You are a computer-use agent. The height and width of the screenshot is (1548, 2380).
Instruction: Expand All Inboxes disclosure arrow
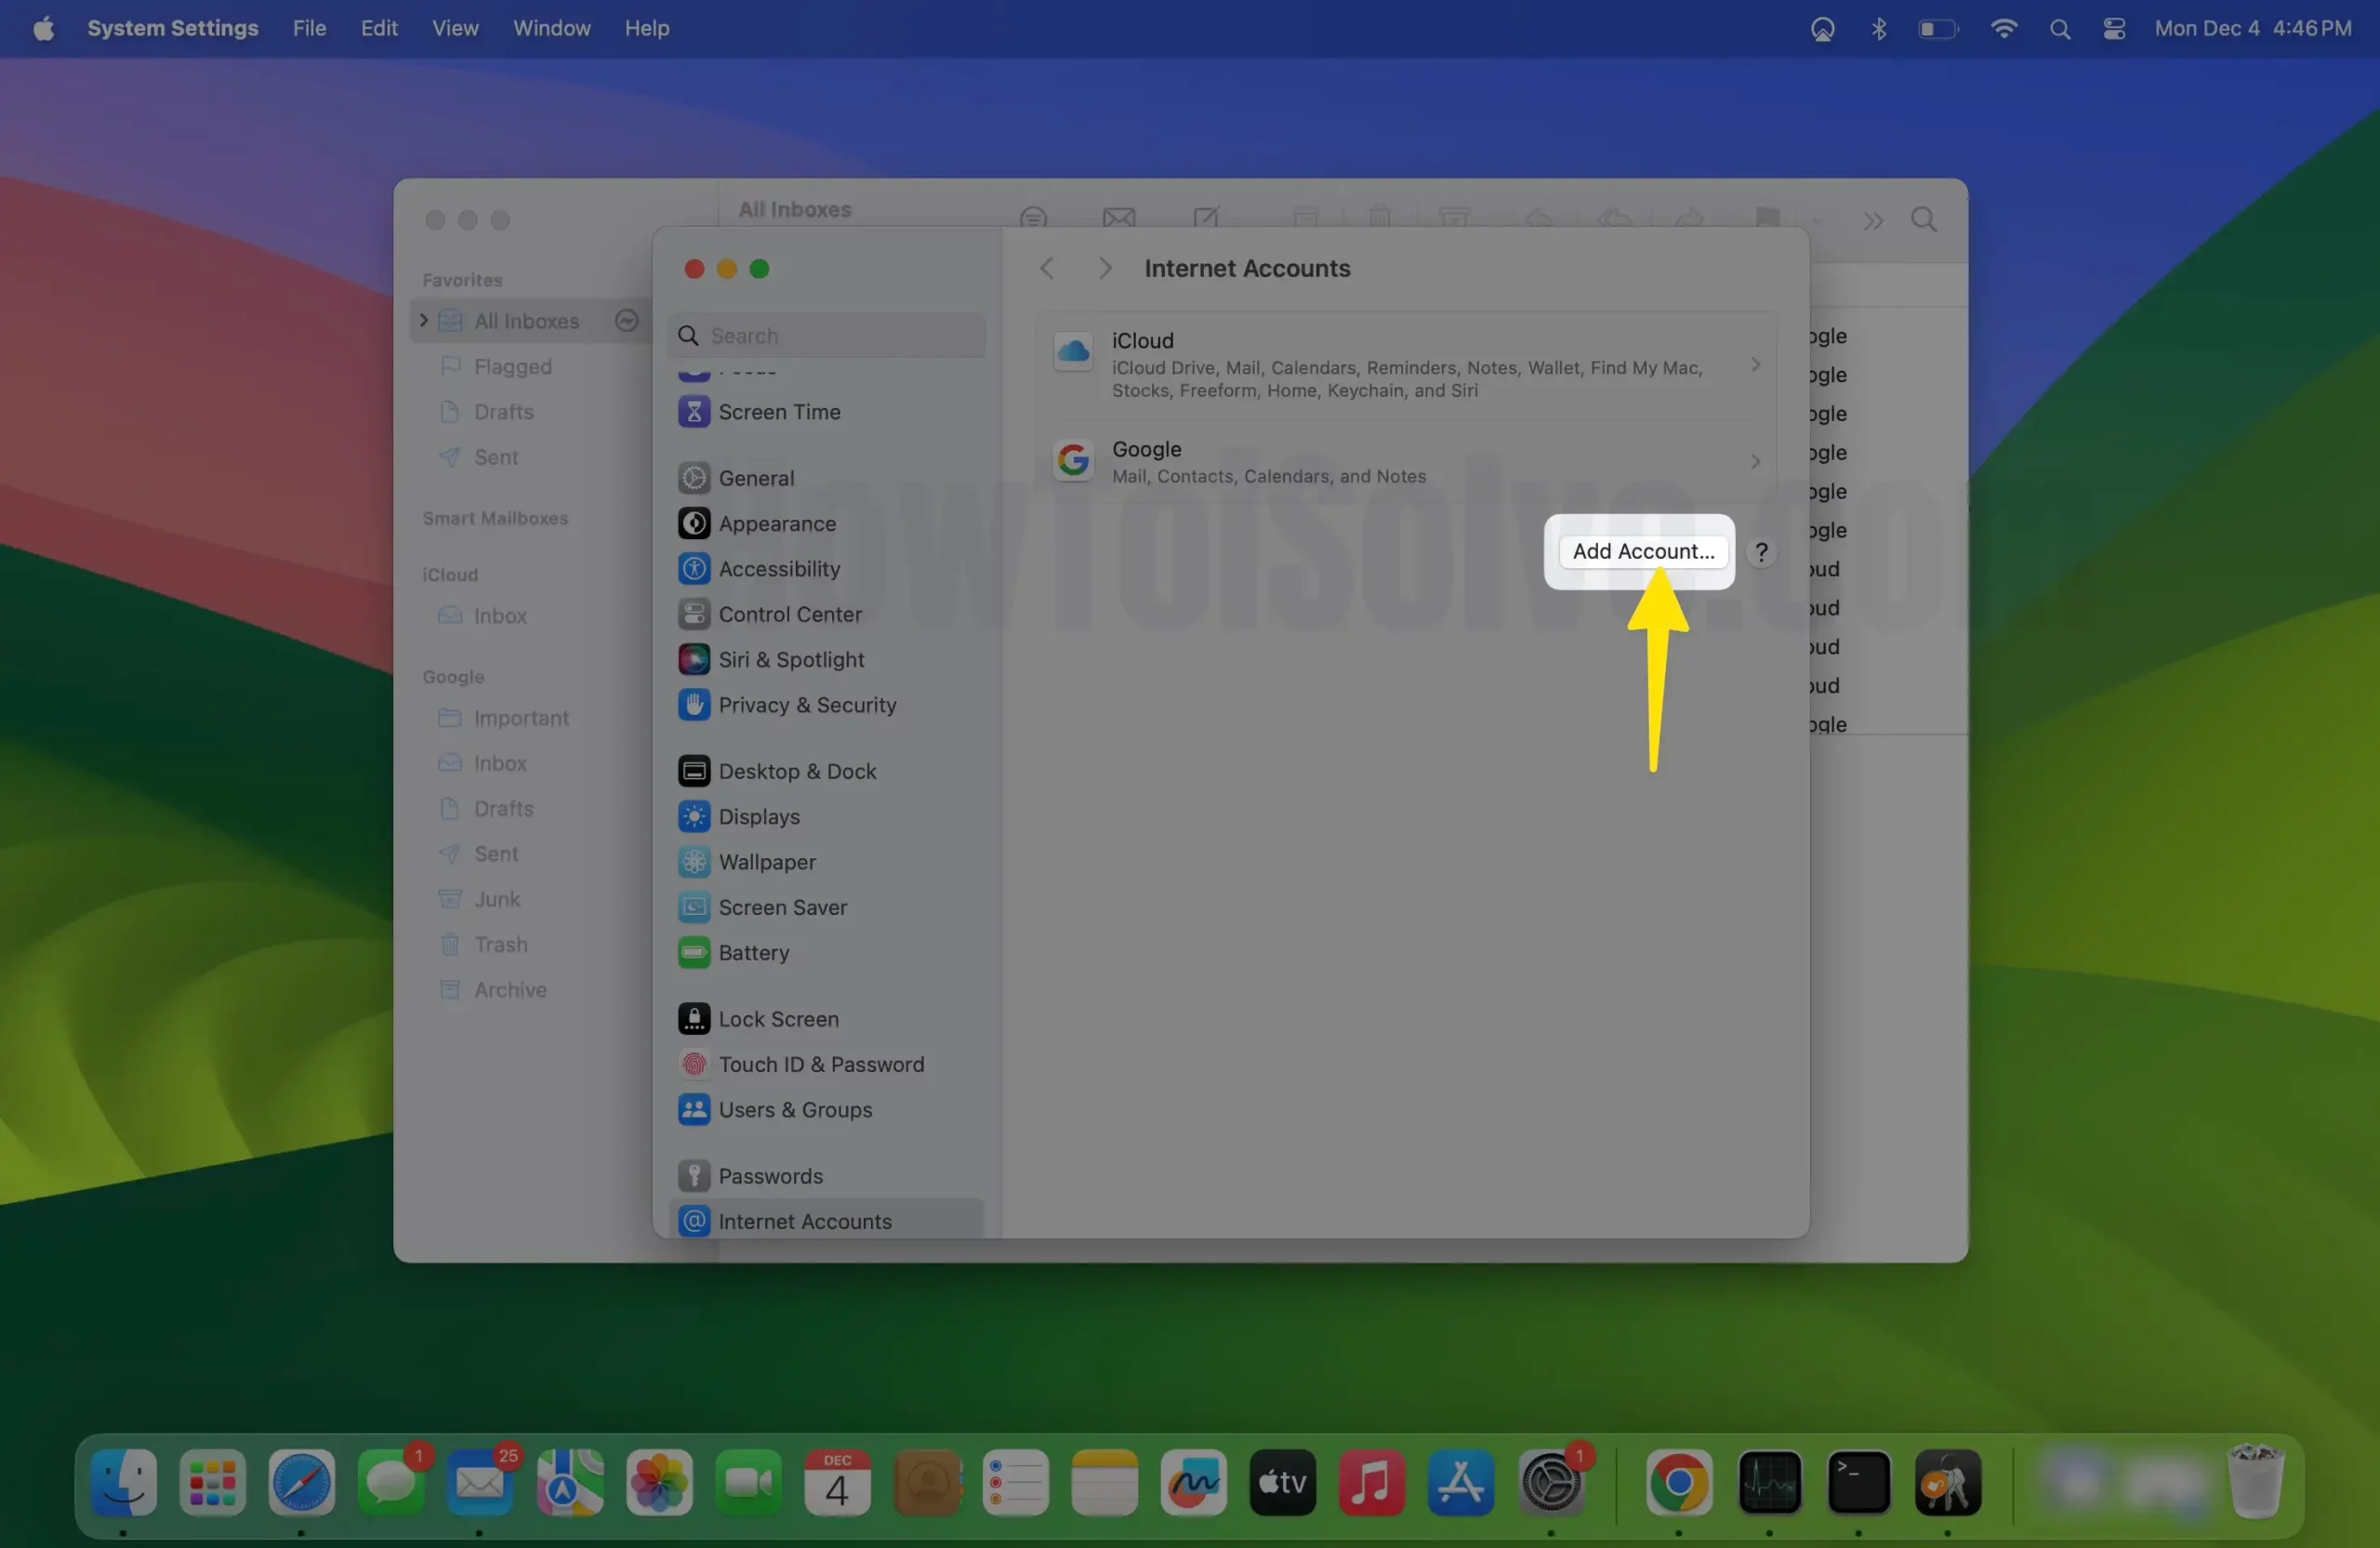424,321
